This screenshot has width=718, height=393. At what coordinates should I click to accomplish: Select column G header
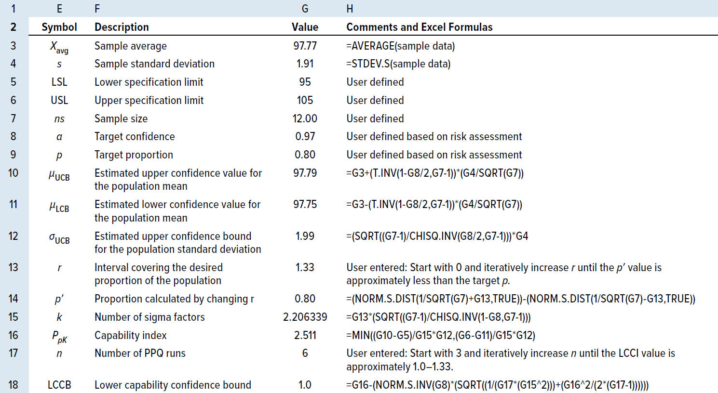pos(305,9)
